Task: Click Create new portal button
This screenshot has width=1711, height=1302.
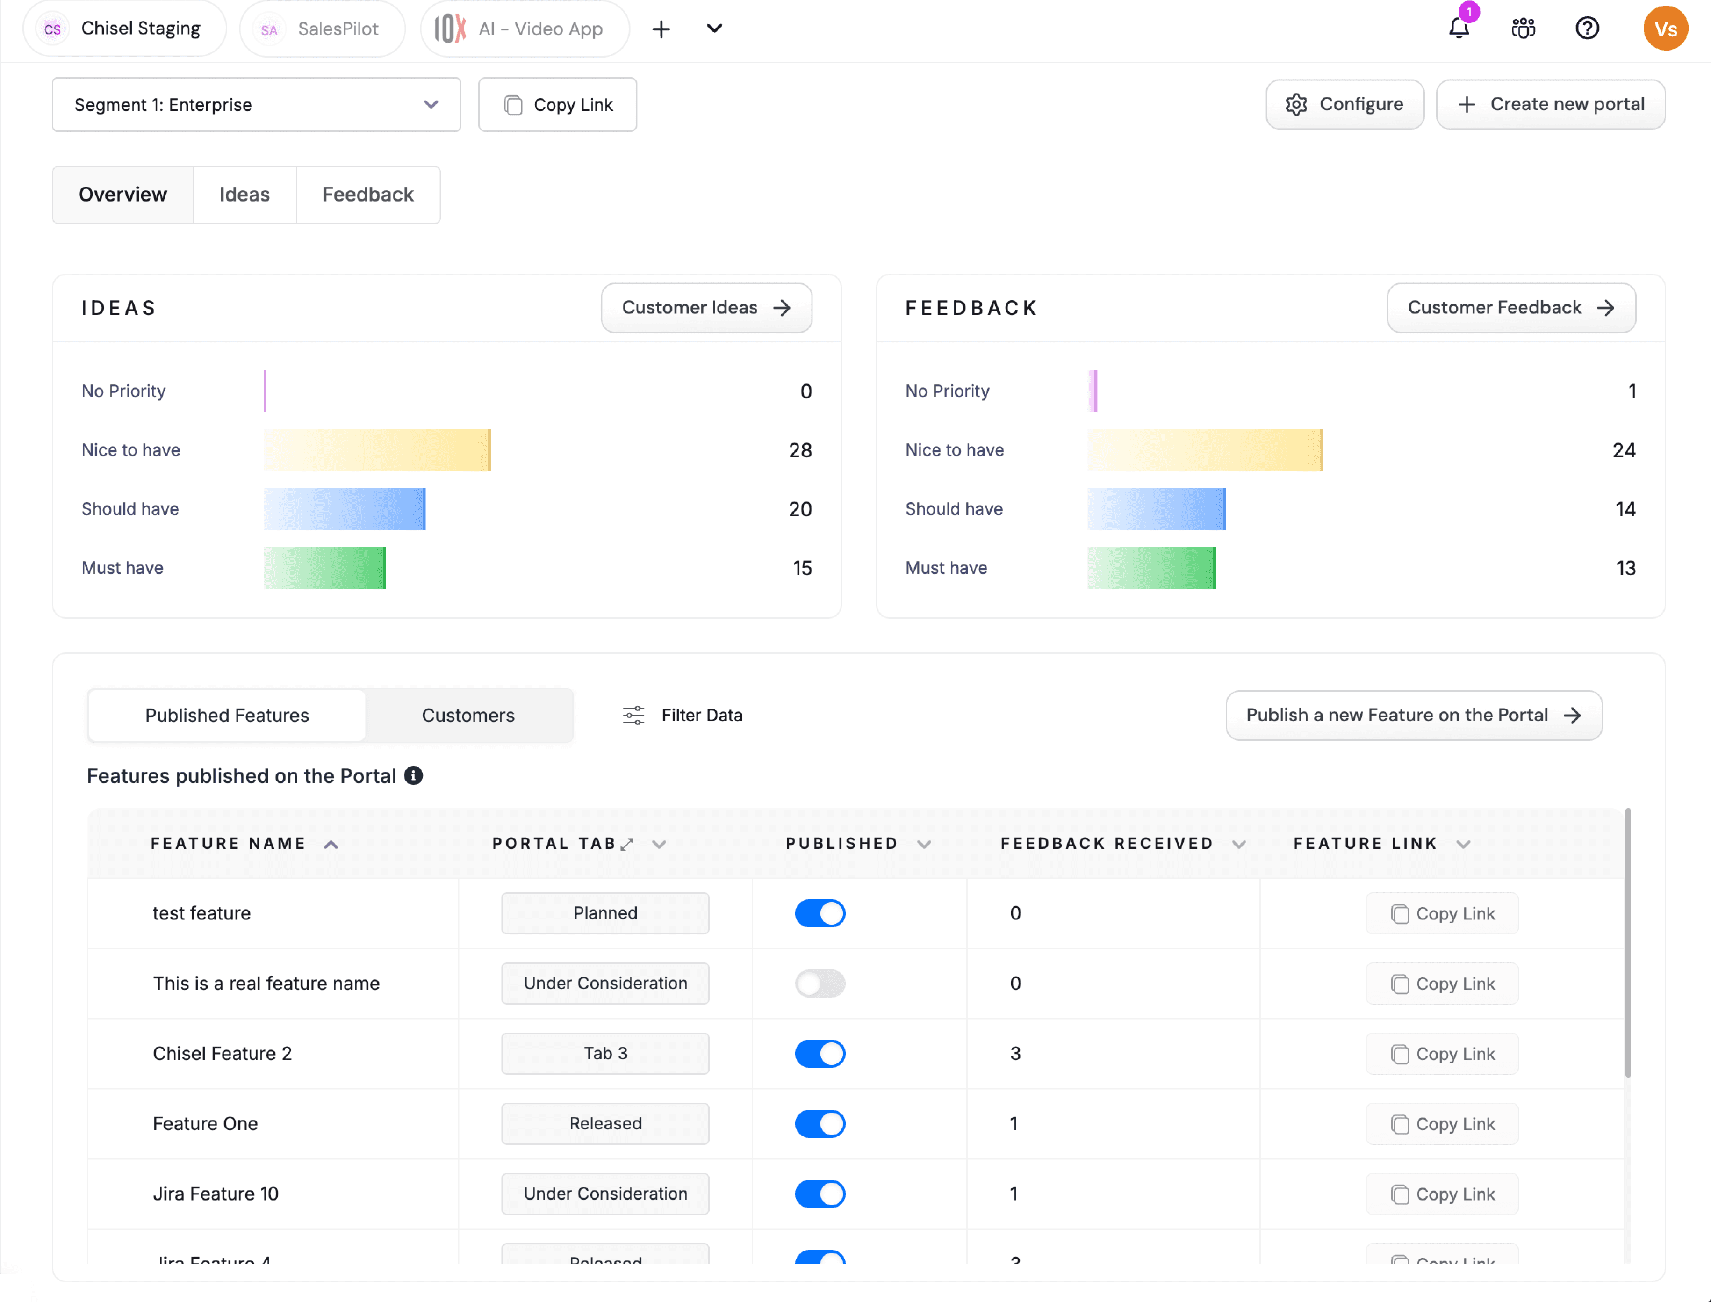Action: pyautogui.click(x=1550, y=105)
